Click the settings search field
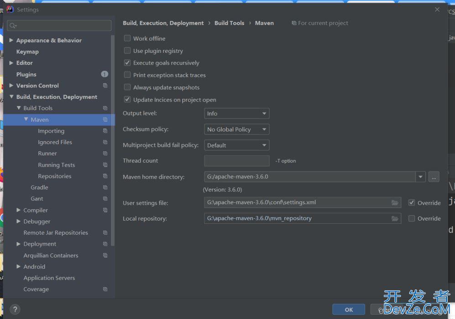This screenshot has height=319, width=455. coord(59,26)
